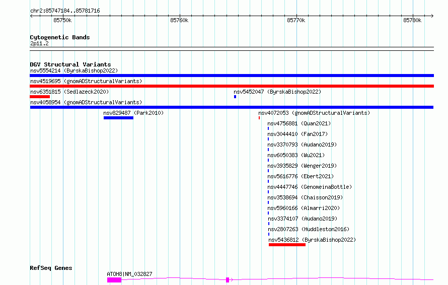The image size is (448, 285).
Task: Select the nsv3538694 (Chaisson2019) label
Action: tap(305, 197)
